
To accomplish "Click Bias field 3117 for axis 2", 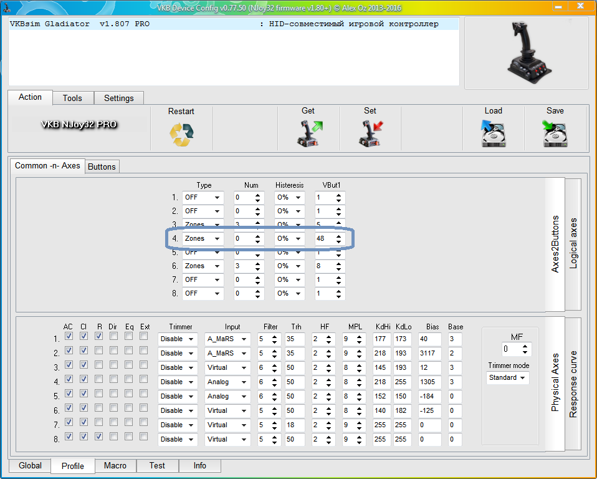I will (429, 353).
